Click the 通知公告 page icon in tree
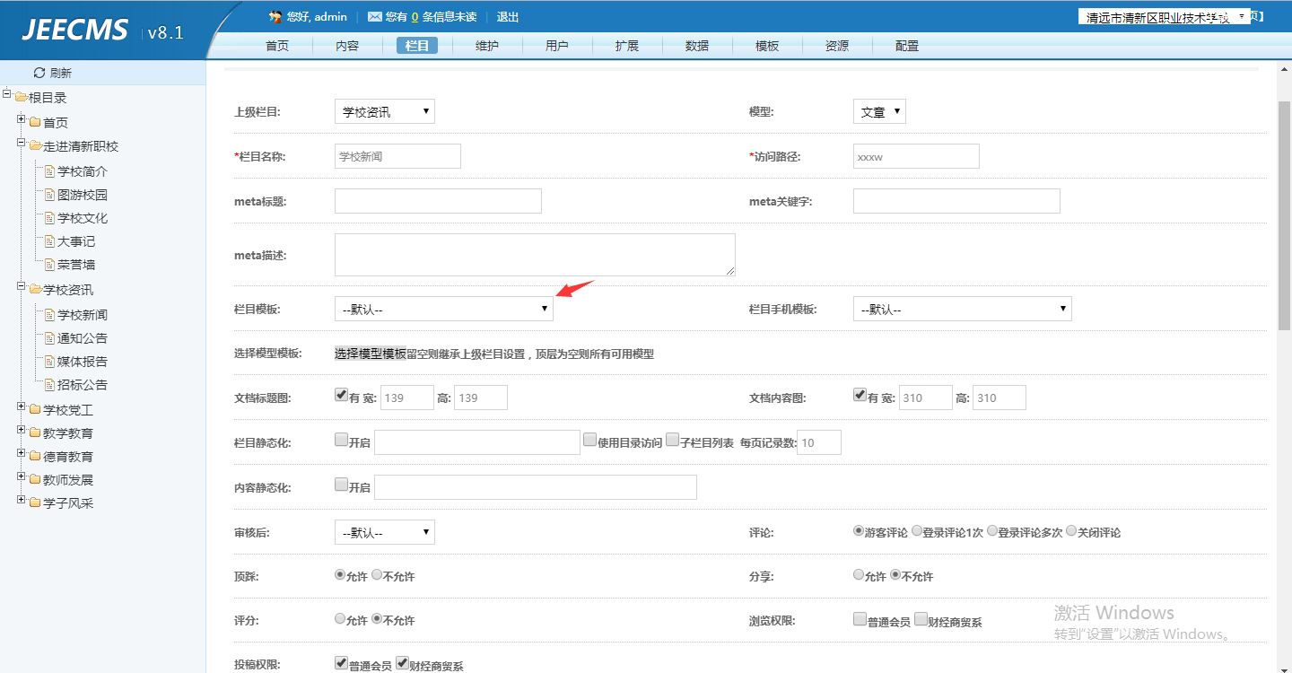The image size is (1292, 673). coord(50,338)
